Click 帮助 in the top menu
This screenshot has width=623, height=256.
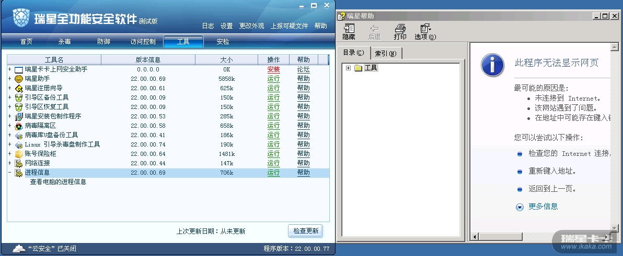pos(320,26)
